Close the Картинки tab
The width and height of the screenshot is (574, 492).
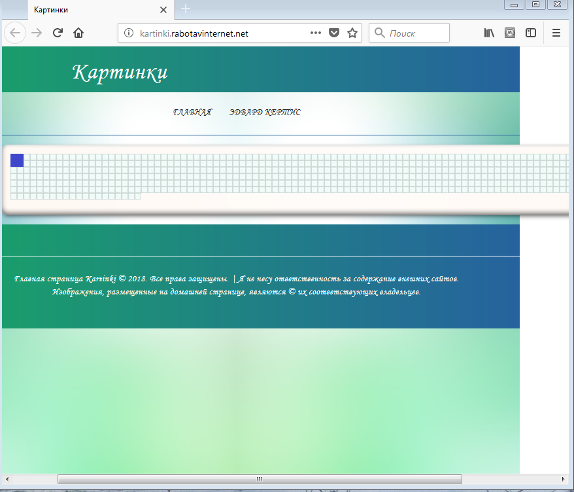(x=163, y=10)
